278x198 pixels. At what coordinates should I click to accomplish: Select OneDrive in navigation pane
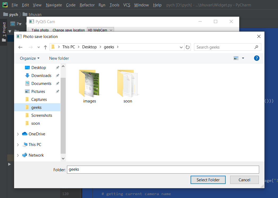pos(37,134)
